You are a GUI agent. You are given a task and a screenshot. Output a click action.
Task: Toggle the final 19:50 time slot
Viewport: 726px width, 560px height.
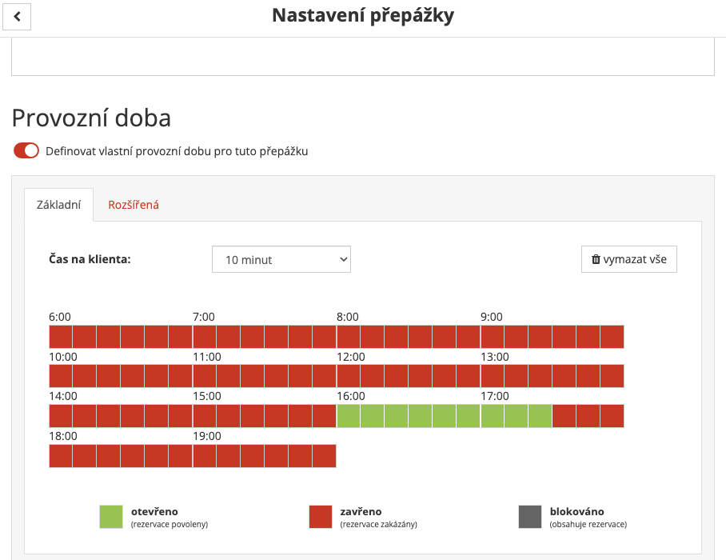click(324, 456)
